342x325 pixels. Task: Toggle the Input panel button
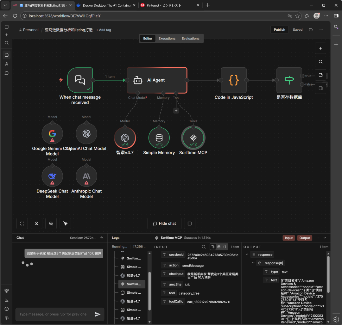click(x=288, y=238)
